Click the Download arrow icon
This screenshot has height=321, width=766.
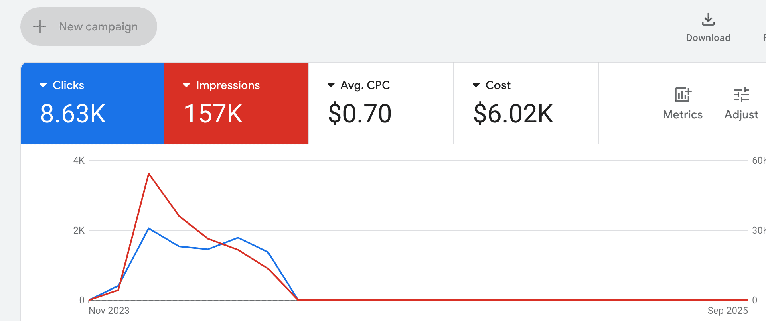coord(708,19)
